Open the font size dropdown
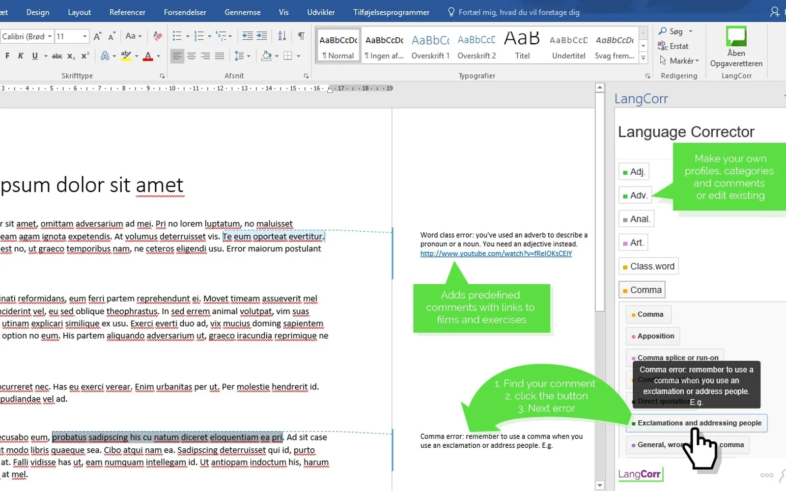Viewport: 786px width, 491px height. click(x=85, y=36)
